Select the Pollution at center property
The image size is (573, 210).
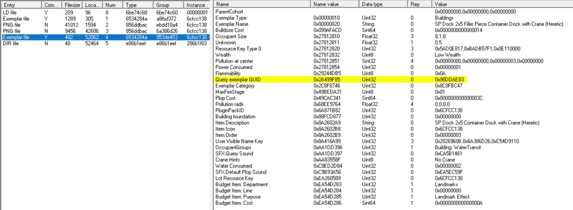click(x=393, y=61)
